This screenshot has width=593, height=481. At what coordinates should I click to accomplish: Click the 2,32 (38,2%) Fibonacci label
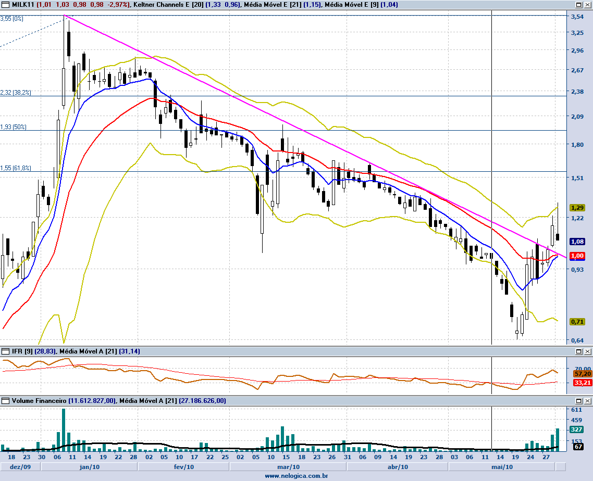pyautogui.click(x=16, y=93)
